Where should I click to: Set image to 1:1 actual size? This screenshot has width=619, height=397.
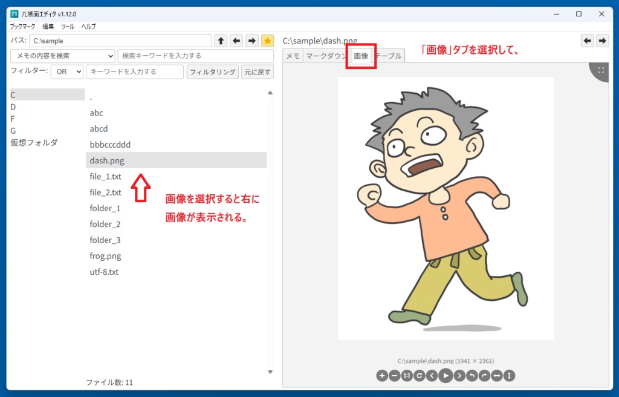tap(407, 376)
